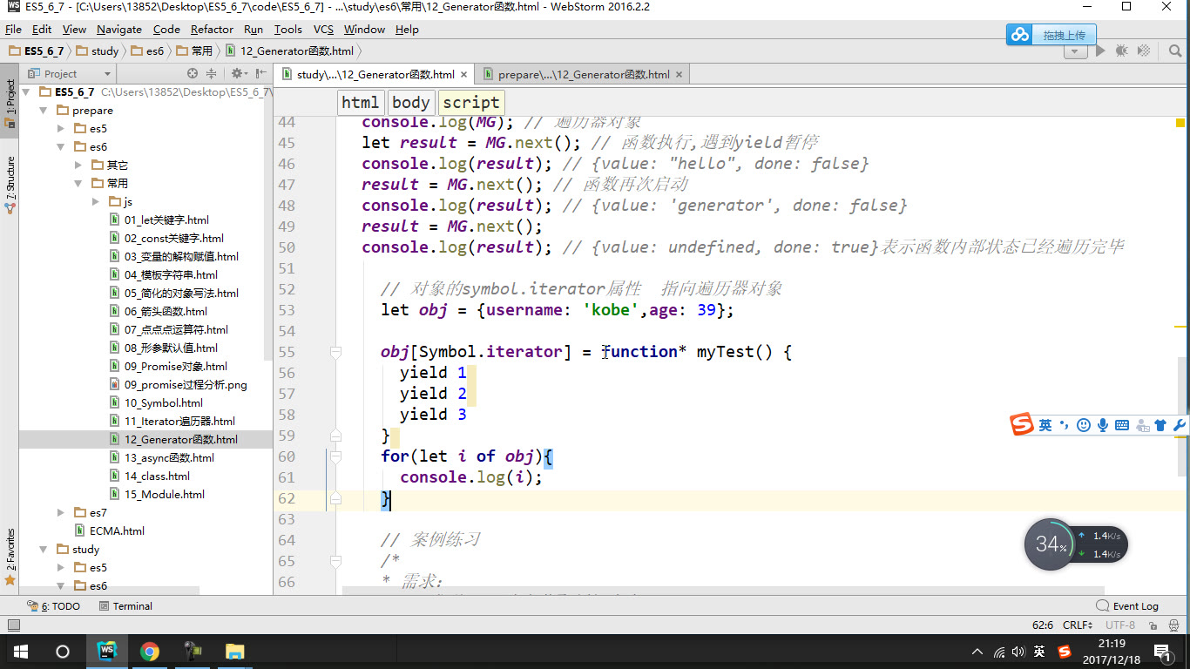Click 62:6 cursor position indicator

tap(1043, 625)
